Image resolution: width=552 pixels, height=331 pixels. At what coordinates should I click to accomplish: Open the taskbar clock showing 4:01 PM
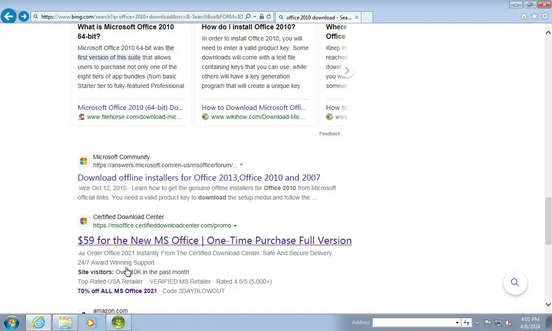click(530, 323)
